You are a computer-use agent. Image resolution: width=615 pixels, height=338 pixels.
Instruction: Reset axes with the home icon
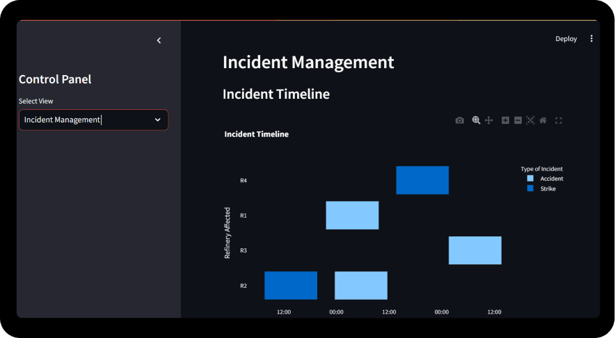tap(543, 120)
